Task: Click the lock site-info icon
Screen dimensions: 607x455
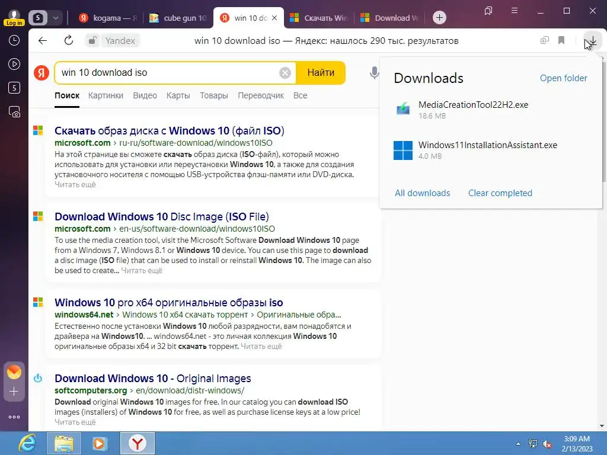Action: (x=92, y=41)
